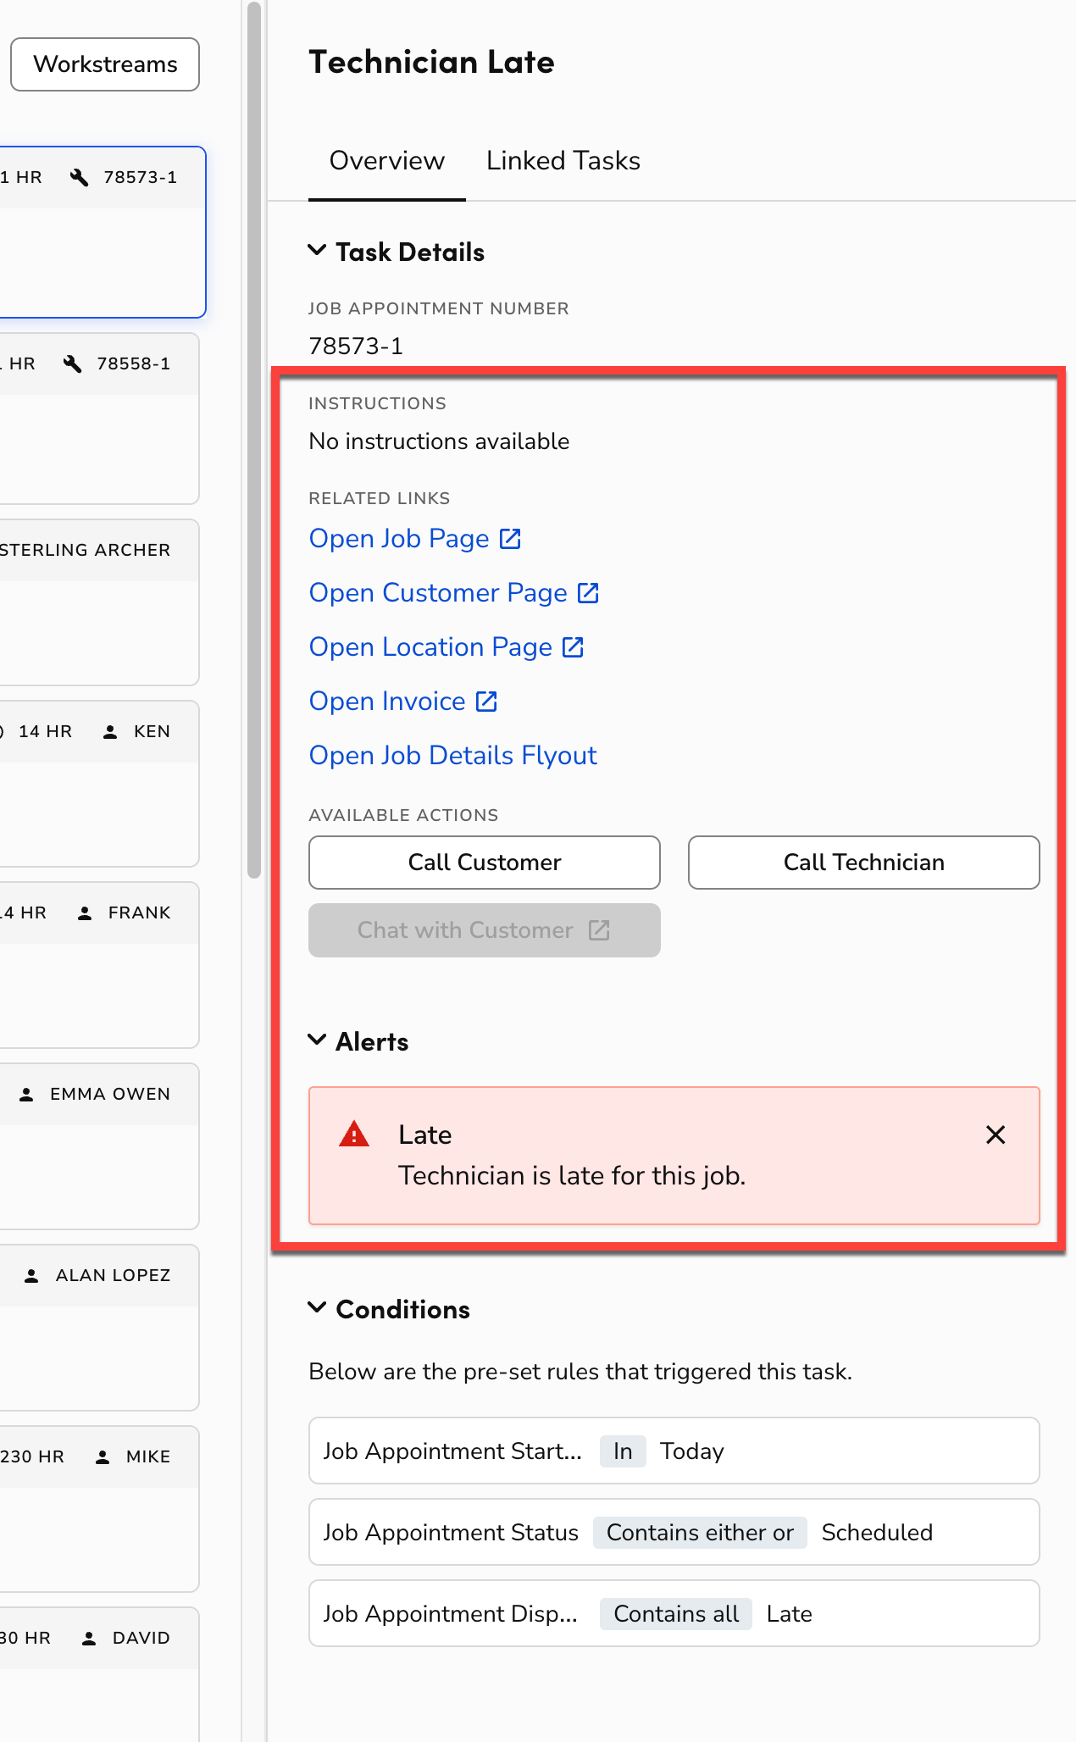Select the STERLING ARCHER task card

[98, 602]
